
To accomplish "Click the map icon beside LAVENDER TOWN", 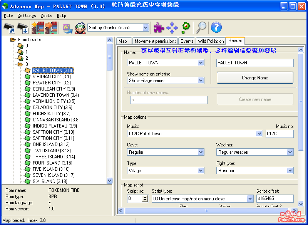I will [27, 95].
